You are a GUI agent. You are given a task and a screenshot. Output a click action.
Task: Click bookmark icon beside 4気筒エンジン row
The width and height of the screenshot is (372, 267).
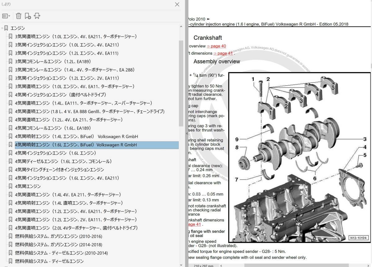11,186
